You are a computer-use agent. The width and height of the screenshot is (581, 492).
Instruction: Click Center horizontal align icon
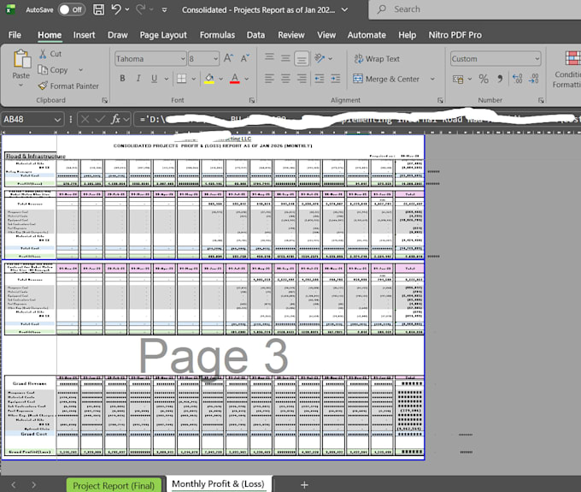(x=285, y=79)
